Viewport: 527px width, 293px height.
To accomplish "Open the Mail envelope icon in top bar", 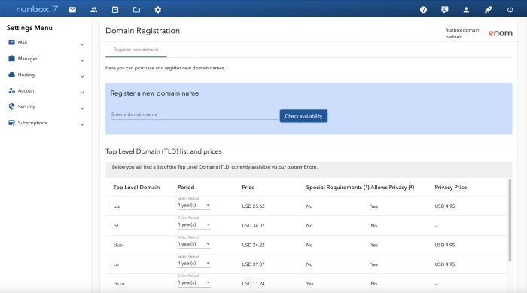I will coord(72,10).
